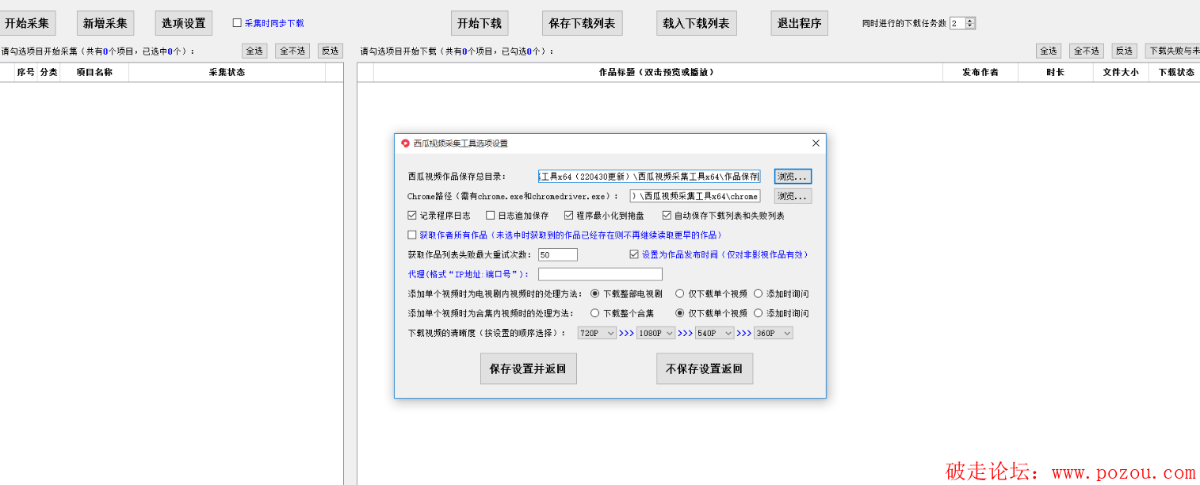Click 载入下载列表 button
This screenshot has height=485, width=1200.
[697, 23]
